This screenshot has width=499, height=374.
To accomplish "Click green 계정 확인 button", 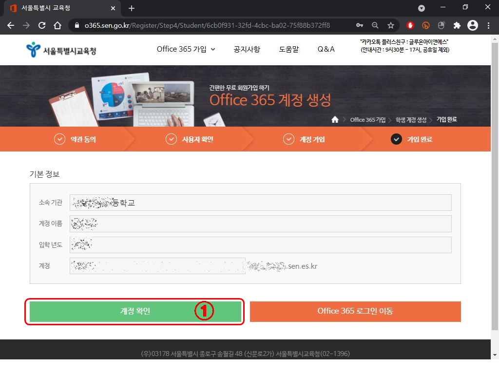I will click(x=135, y=312).
